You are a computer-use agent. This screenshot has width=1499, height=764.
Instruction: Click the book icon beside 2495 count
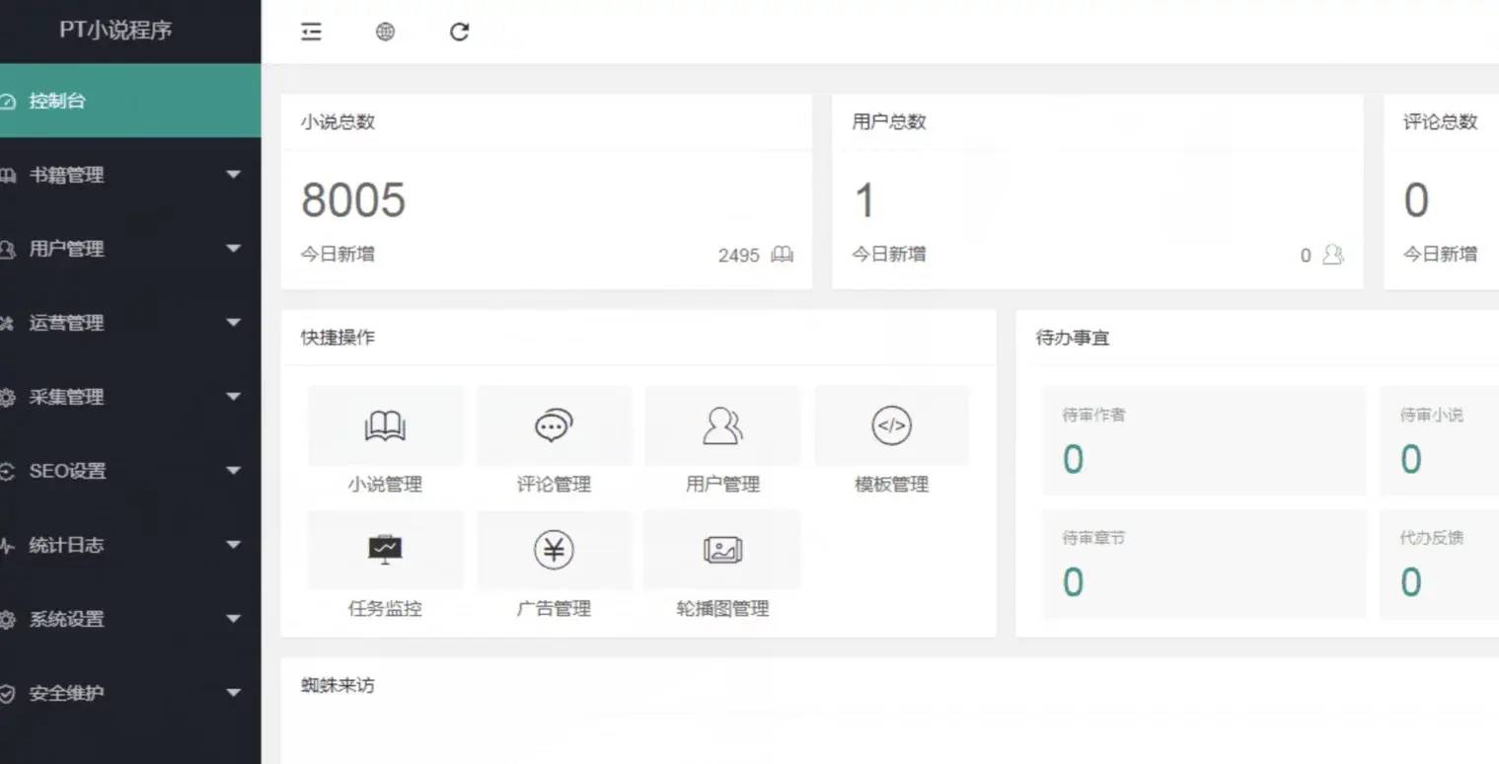[x=782, y=255]
